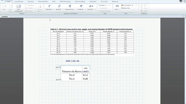Click the in2:=in·in definition
Image resolution: width=186 pixels, height=104 pixels.
72,61
